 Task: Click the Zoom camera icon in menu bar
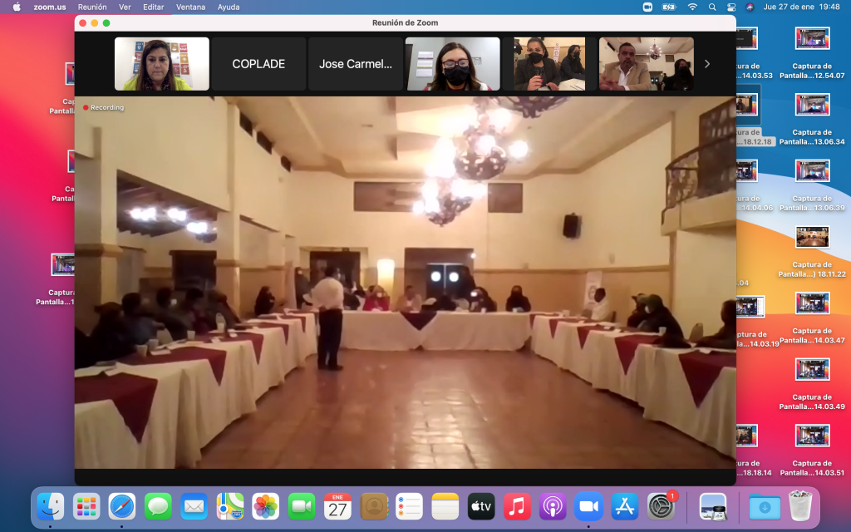pyautogui.click(x=647, y=7)
